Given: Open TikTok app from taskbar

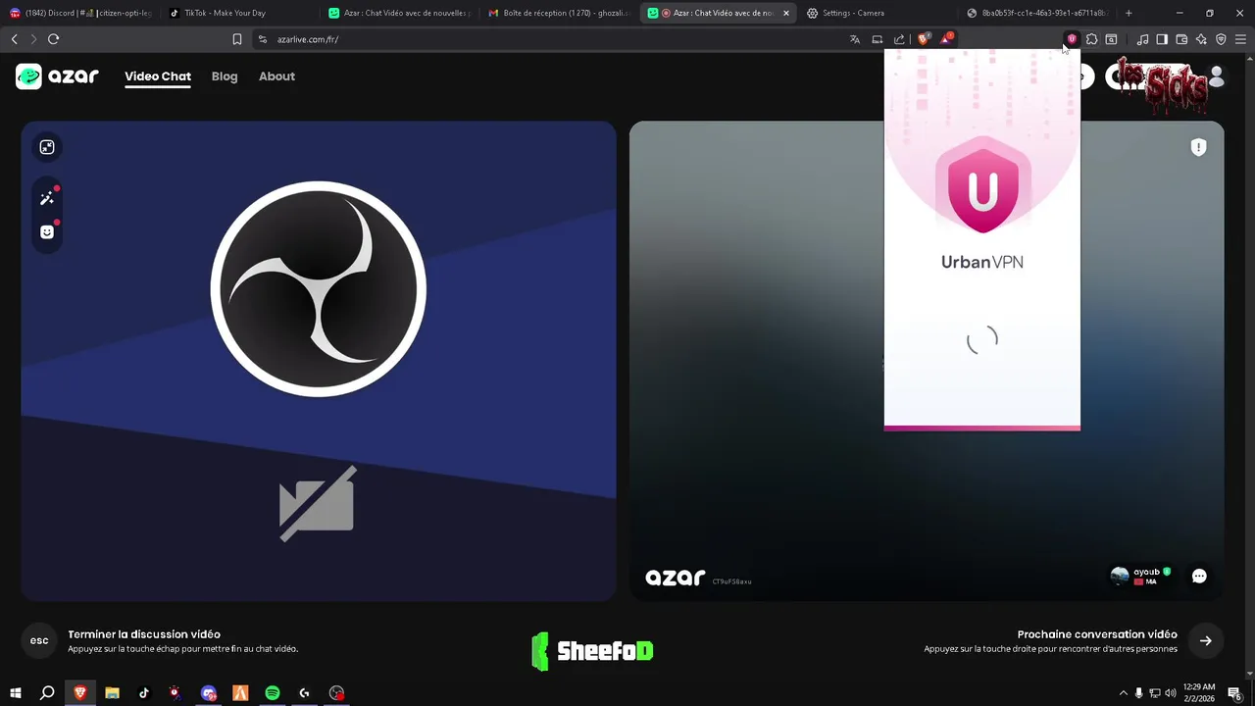Looking at the screenshot, I should (x=144, y=693).
